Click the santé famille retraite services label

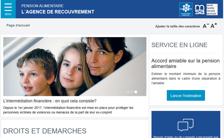pyautogui.click(x=212, y=9)
